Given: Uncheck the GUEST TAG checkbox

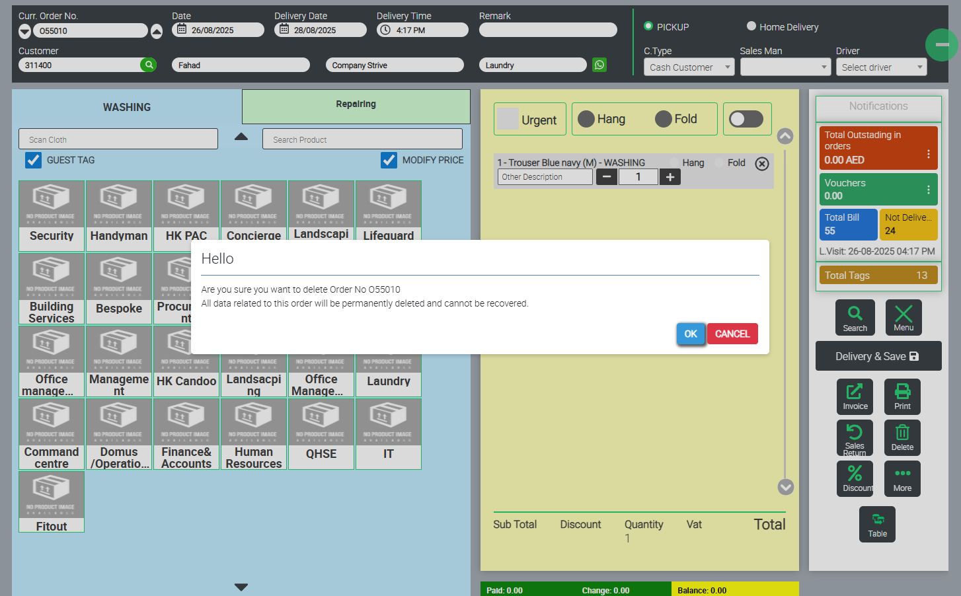Looking at the screenshot, I should coord(34,160).
